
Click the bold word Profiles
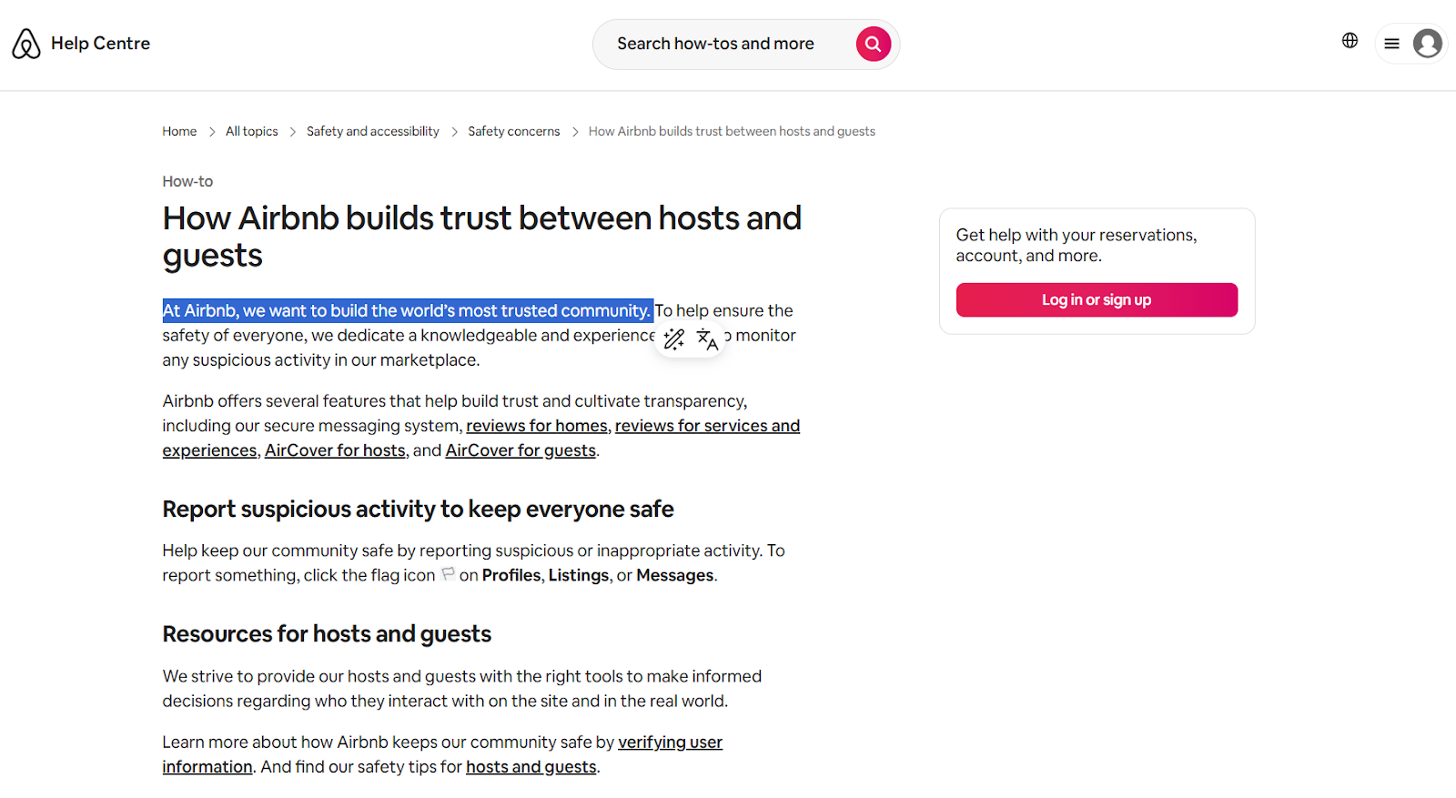pyautogui.click(x=511, y=576)
